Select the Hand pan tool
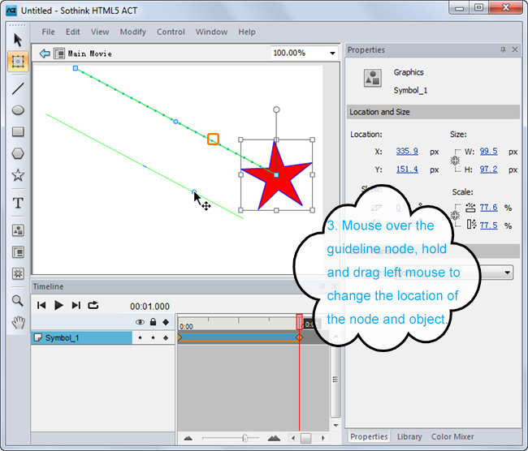Image resolution: width=528 pixels, height=451 pixels. click(18, 323)
